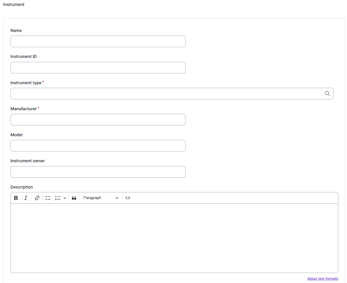
Task: Focus the Instrument ID input field
Action: [x=98, y=67]
